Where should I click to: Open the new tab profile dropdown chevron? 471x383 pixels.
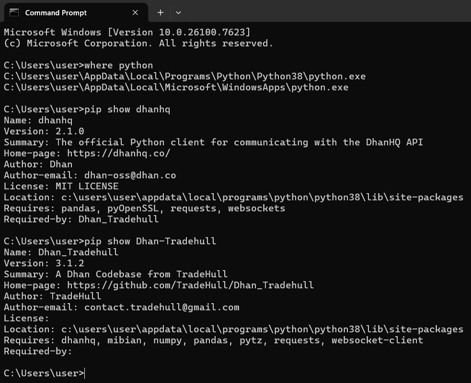[x=178, y=12]
